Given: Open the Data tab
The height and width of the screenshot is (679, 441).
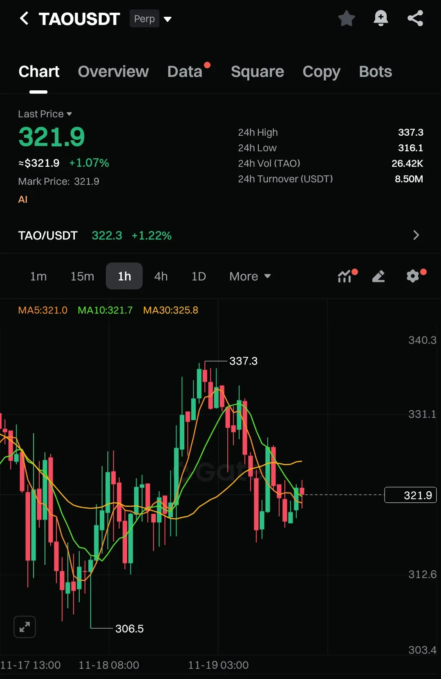Looking at the screenshot, I should 185,72.
